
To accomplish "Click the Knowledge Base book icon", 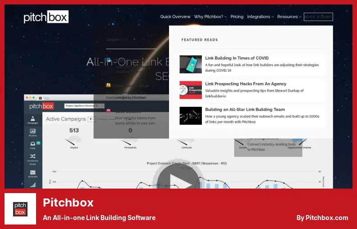I will (x=108, y=85).
